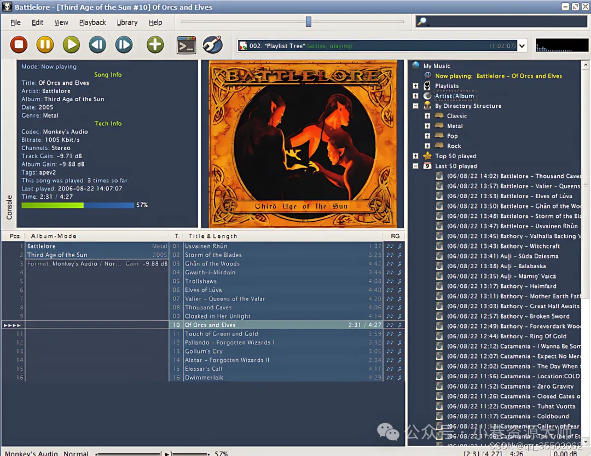Expand the Classic folder node
Screen dimensions: 591x456
tap(427, 116)
